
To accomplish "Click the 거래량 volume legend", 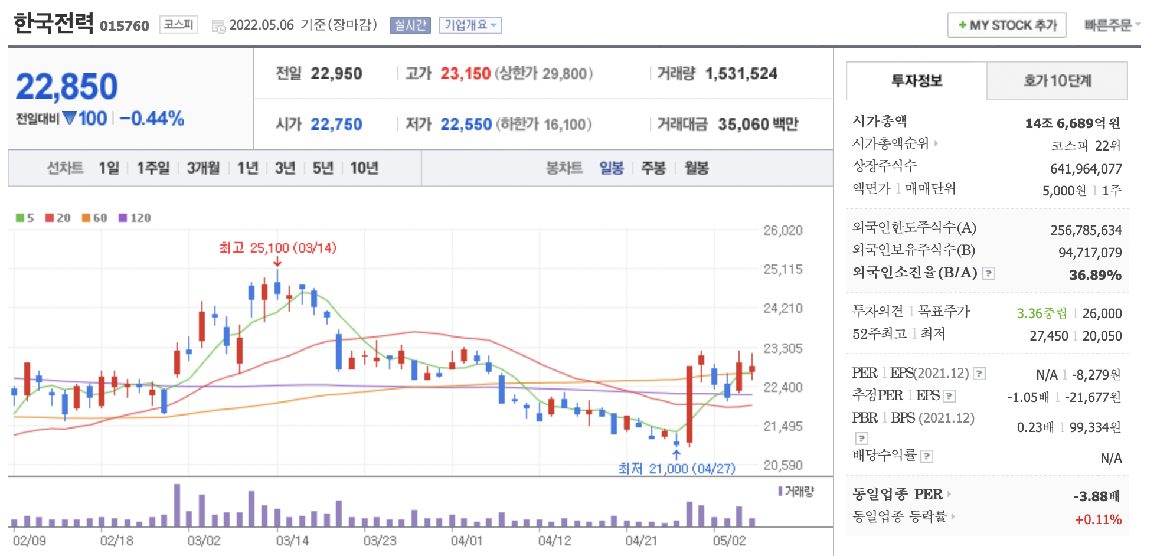I will tap(796, 491).
